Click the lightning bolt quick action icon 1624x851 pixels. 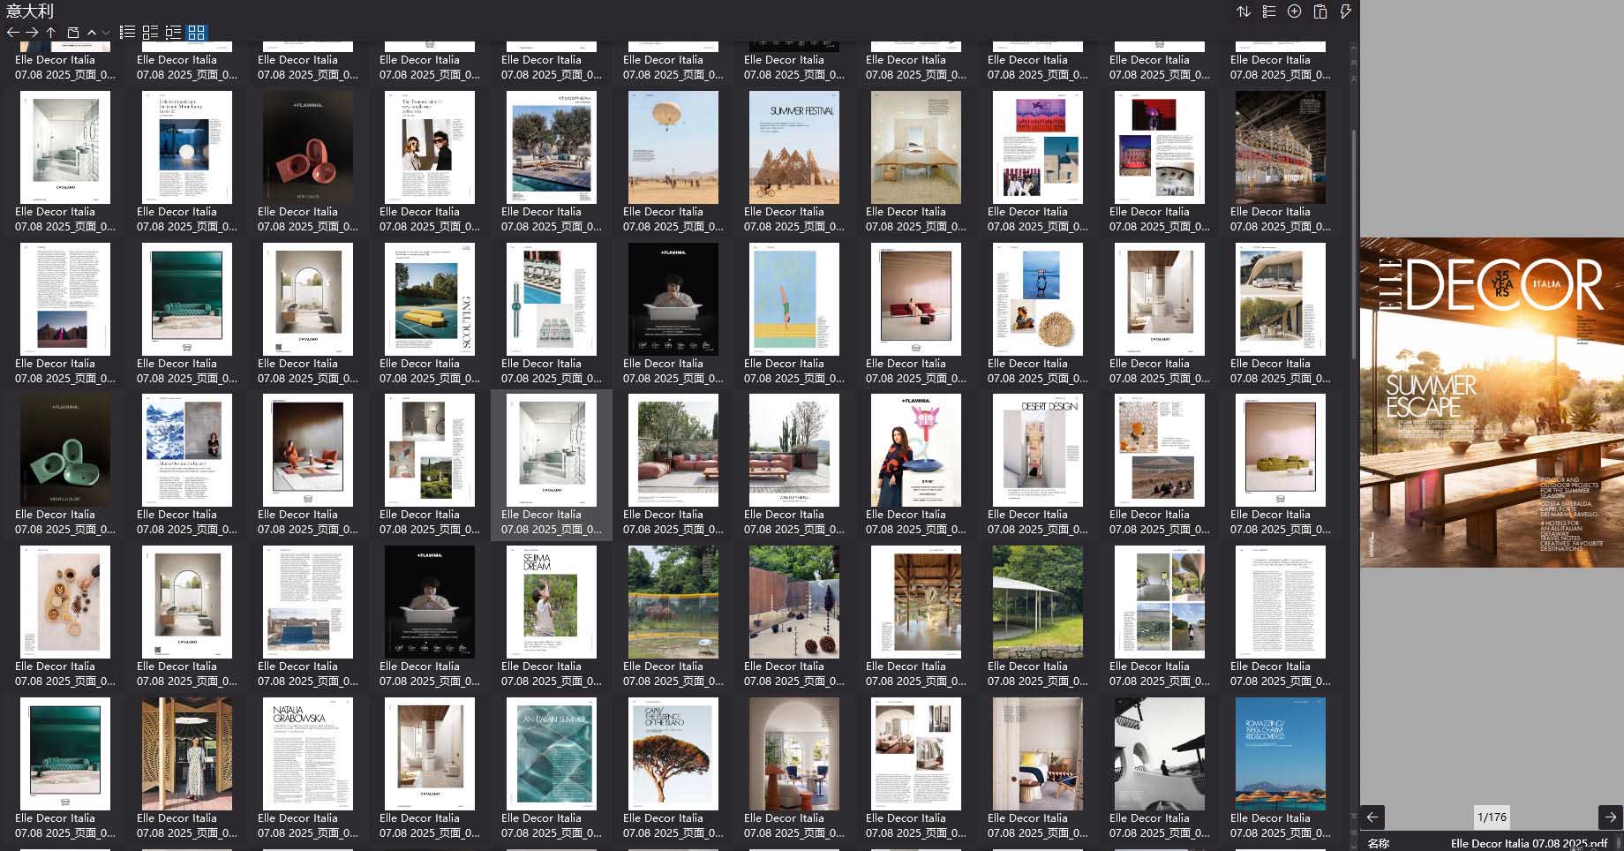pyautogui.click(x=1345, y=11)
